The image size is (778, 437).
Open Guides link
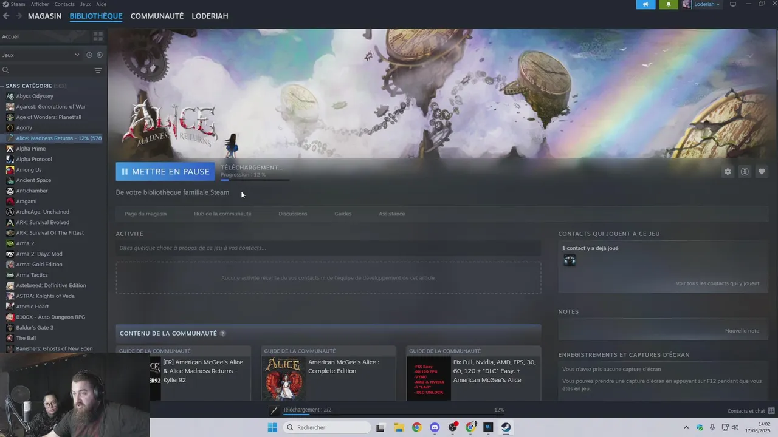coord(343,214)
